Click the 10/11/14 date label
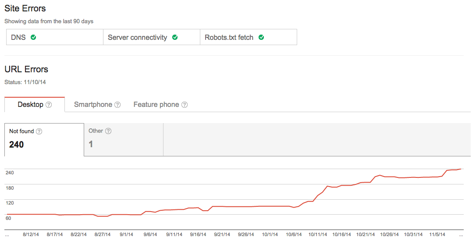 coord(318,235)
